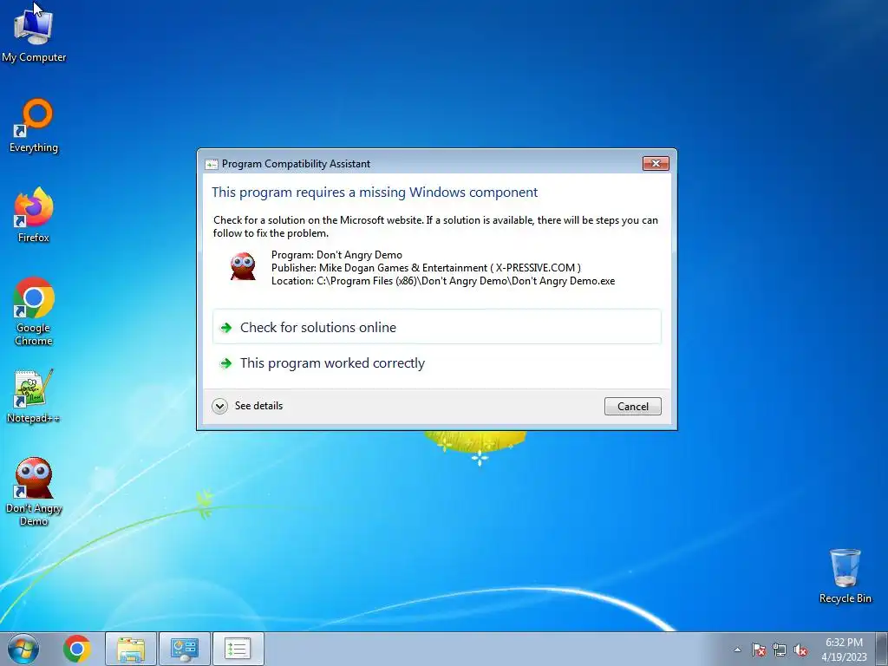
Task: Open the Recycle Bin
Action: point(845,576)
